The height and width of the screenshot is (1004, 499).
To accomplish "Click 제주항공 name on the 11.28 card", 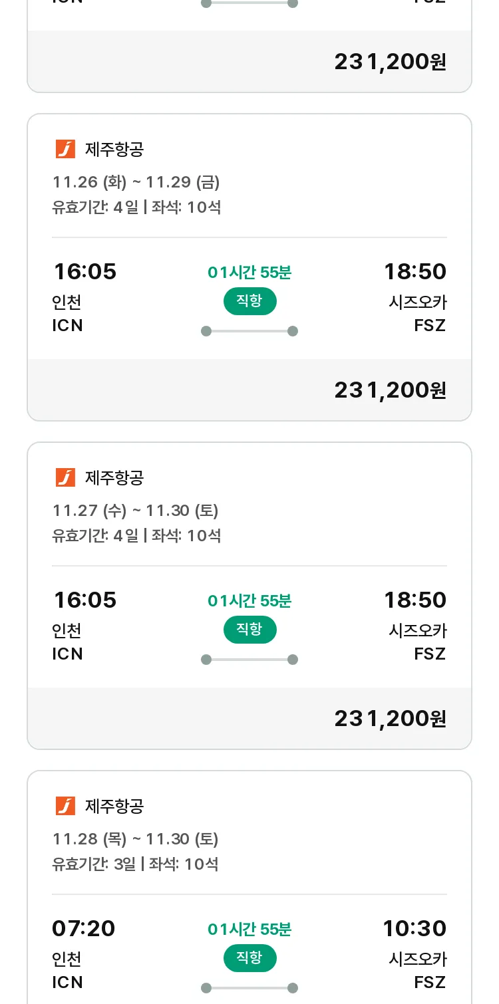I will 114,806.
